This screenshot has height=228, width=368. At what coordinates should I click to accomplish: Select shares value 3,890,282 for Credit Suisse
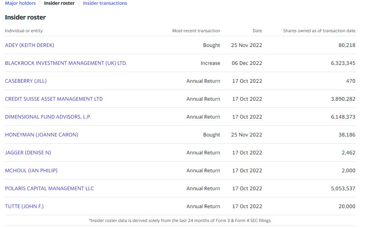343,99
